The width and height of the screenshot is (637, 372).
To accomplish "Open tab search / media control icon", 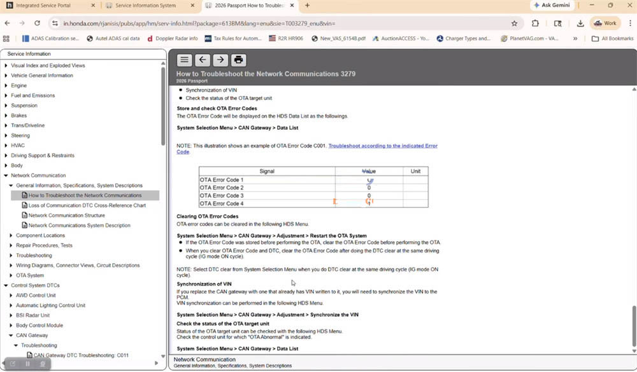I will (558, 23).
